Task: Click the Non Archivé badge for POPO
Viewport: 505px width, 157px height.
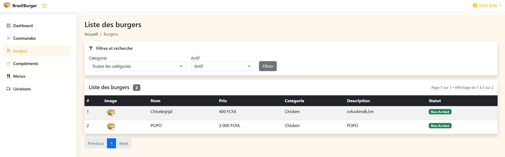Action: 440,126
